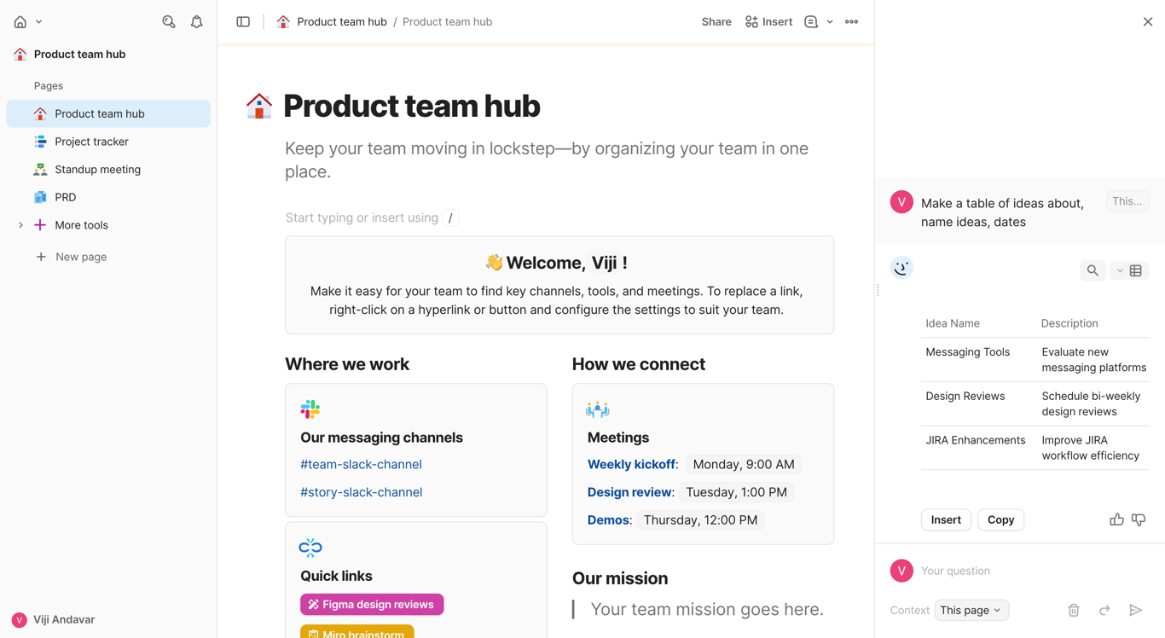Open the Project tracker page

click(91, 142)
